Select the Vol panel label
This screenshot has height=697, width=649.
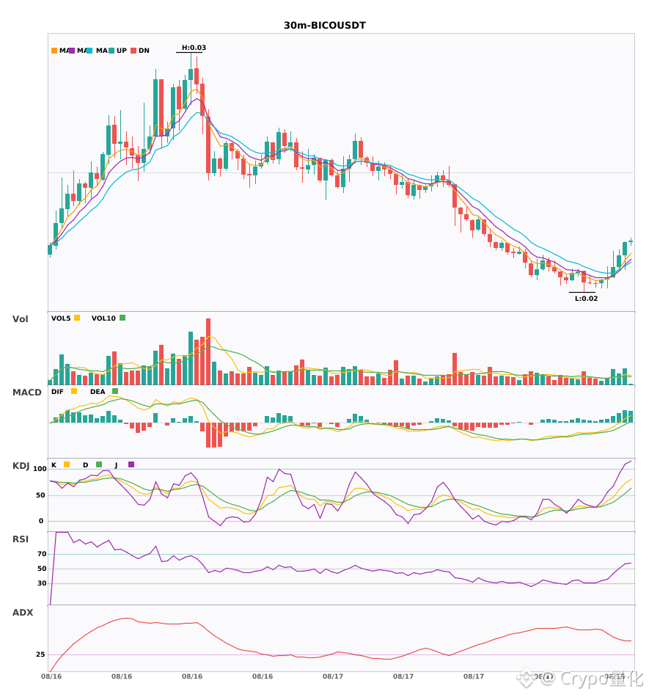click(20, 318)
